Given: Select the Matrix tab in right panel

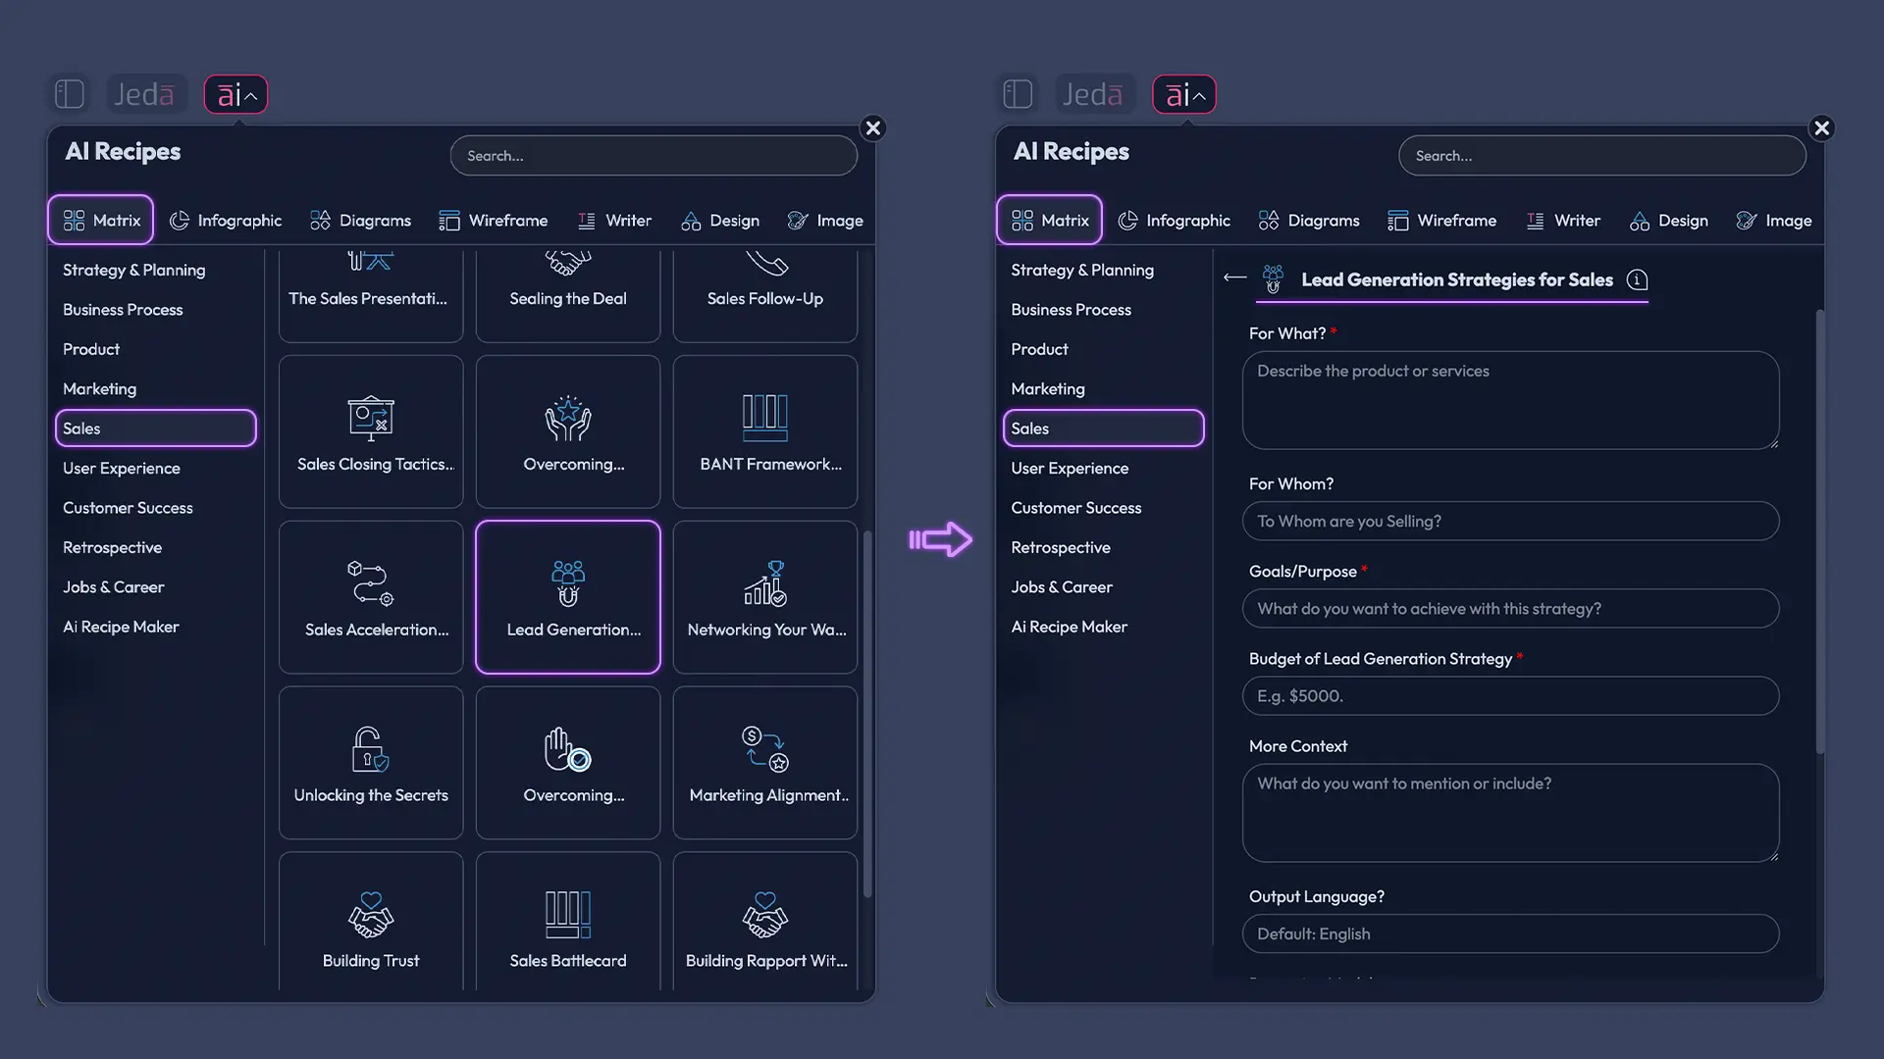Looking at the screenshot, I should (x=1049, y=221).
